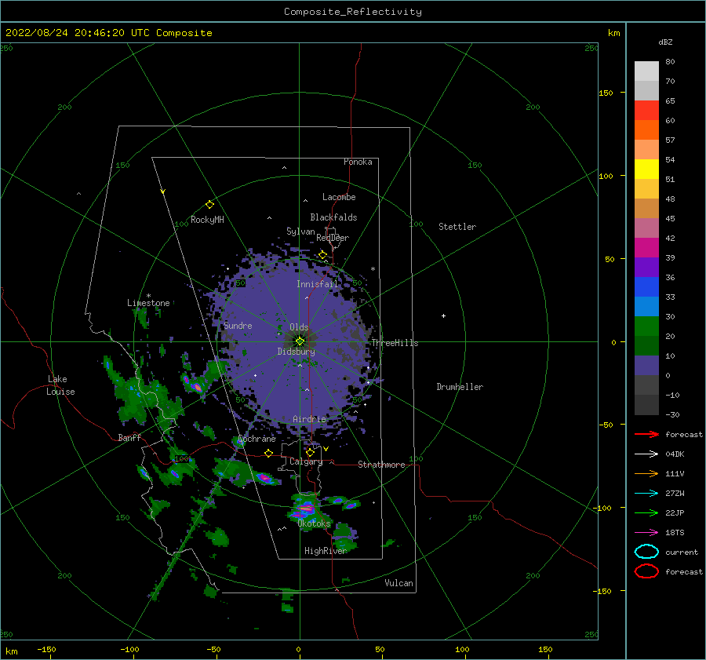Click the orange 111V arrow icon
The width and height of the screenshot is (706, 660).
tap(646, 473)
